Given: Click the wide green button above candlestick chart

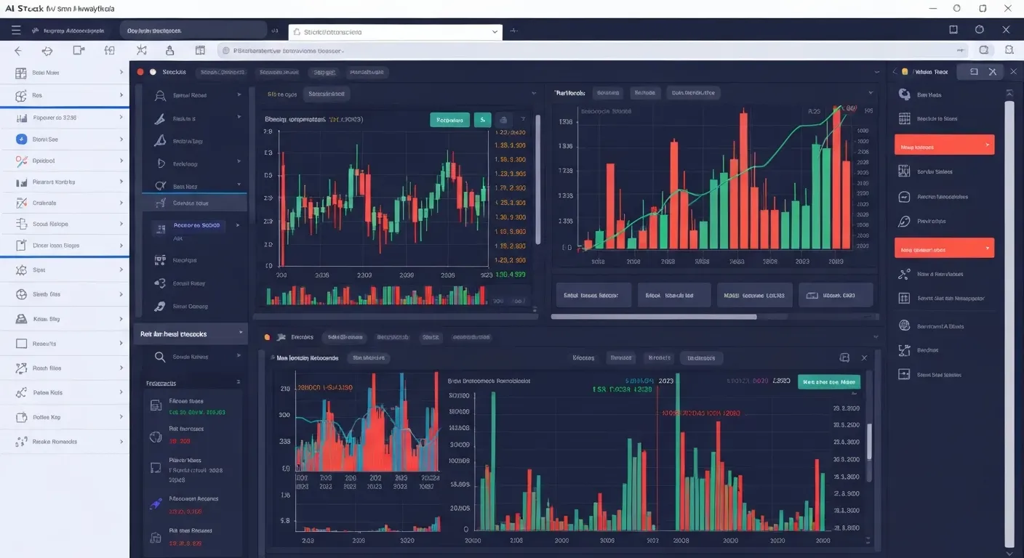Looking at the screenshot, I should tap(449, 120).
